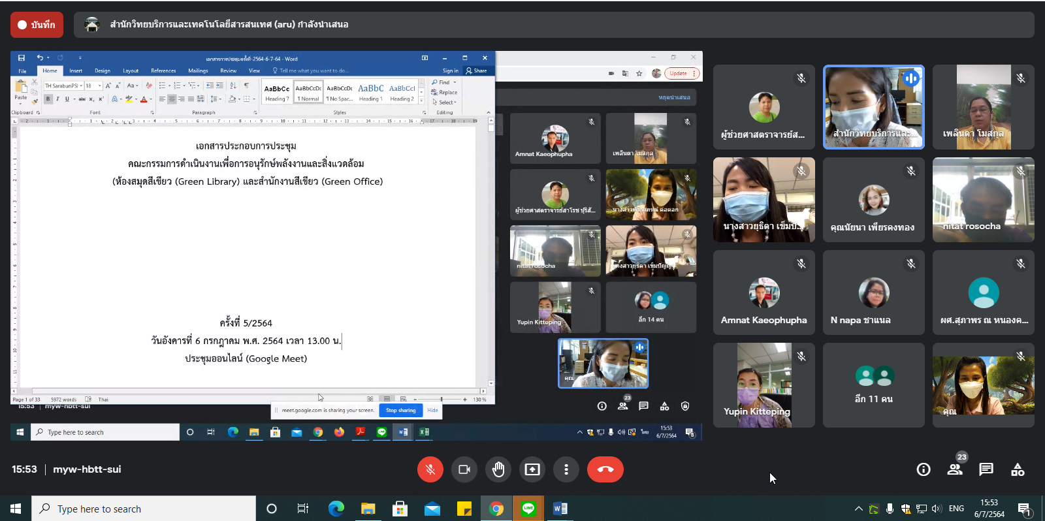The width and height of the screenshot is (1045, 521).
Task: Click the red recording indicator button
Action: 37,25
